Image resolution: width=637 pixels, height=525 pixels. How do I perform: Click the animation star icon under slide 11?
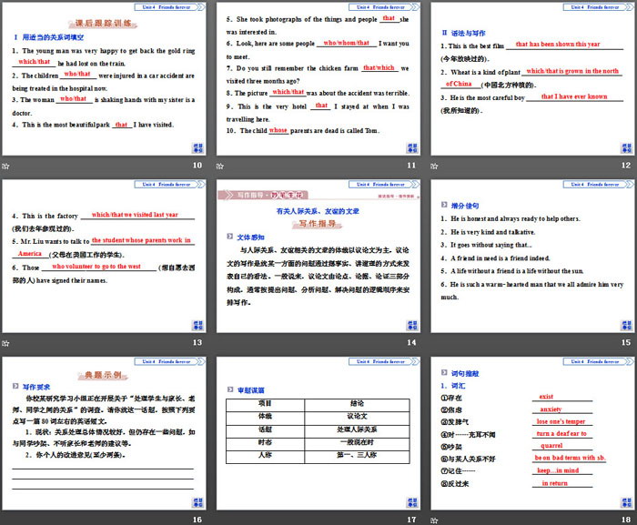[220, 166]
